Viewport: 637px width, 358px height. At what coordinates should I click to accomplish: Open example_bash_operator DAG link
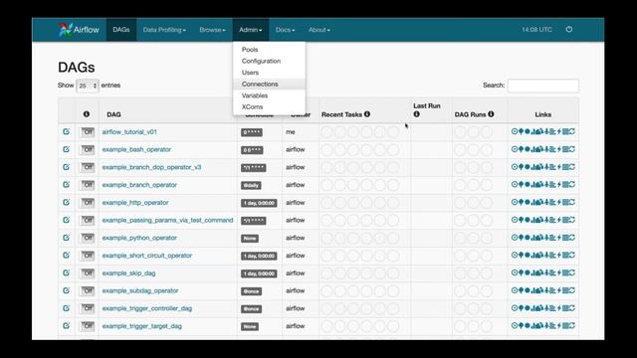click(x=136, y=149)
